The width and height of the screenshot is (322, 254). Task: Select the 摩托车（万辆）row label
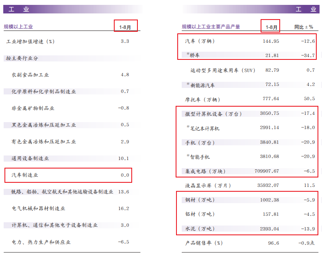203,100
